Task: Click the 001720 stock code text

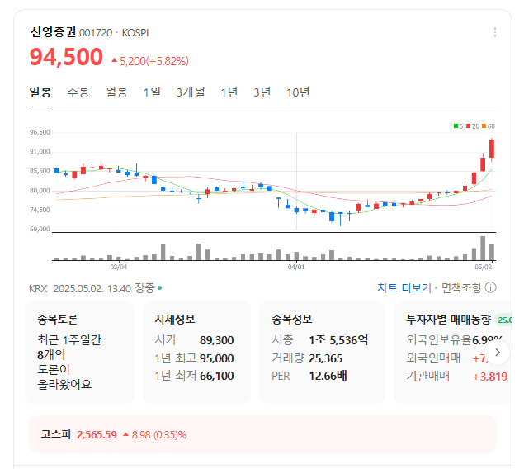Action: pos(96,33)
